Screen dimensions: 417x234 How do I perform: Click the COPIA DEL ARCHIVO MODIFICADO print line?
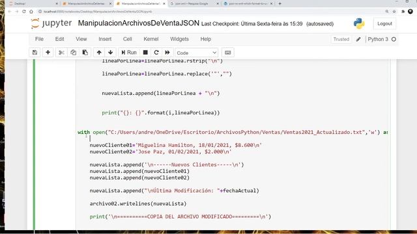pyautogui.click(x=180, y=216)
